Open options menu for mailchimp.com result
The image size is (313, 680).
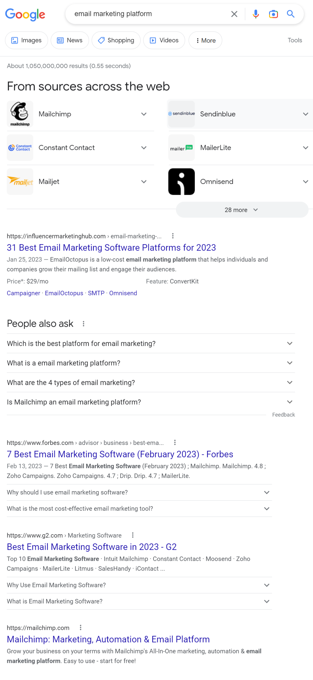(80, 627)
